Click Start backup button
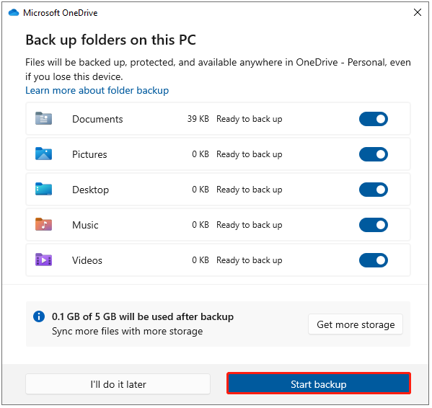The image size is (432, 408). 319,384
